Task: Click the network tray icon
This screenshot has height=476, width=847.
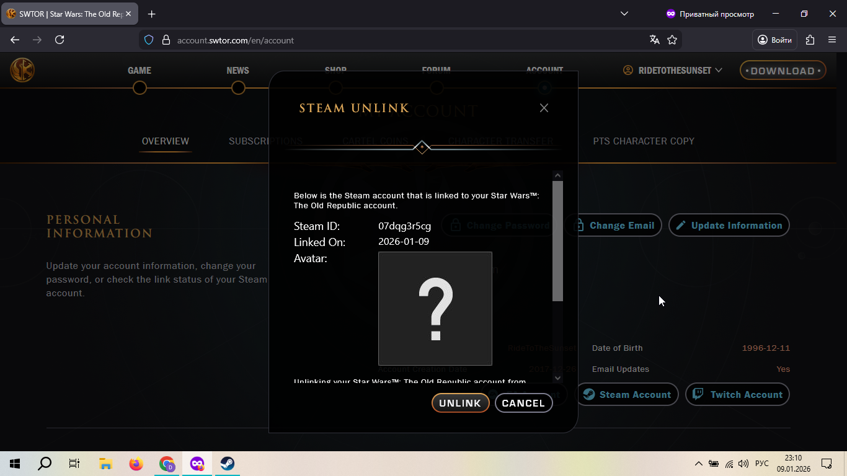Action: pyautogui.click(x=729, y=464)
